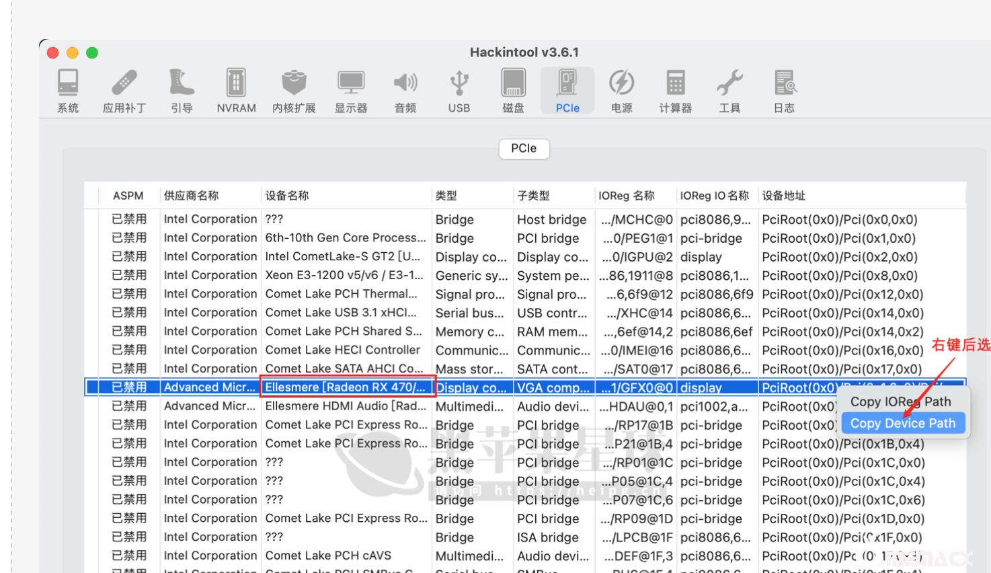This screenshot has height=573, width=991.
Task: Open the USB toolbar section
Action: pyautogui.click(x=459, y=91)
